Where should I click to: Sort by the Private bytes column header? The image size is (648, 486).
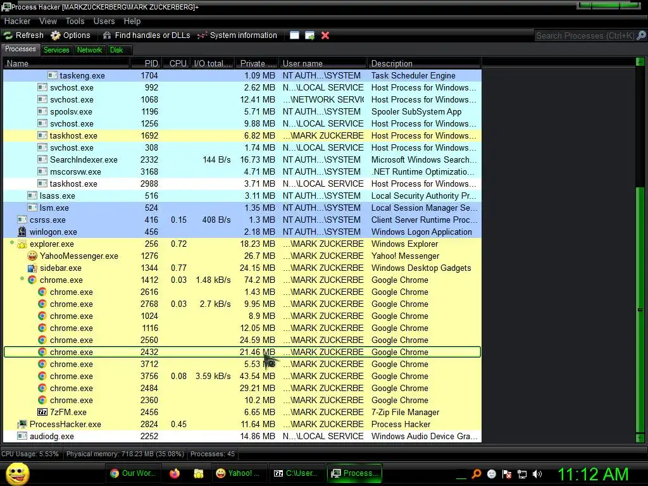click(257, 63)
